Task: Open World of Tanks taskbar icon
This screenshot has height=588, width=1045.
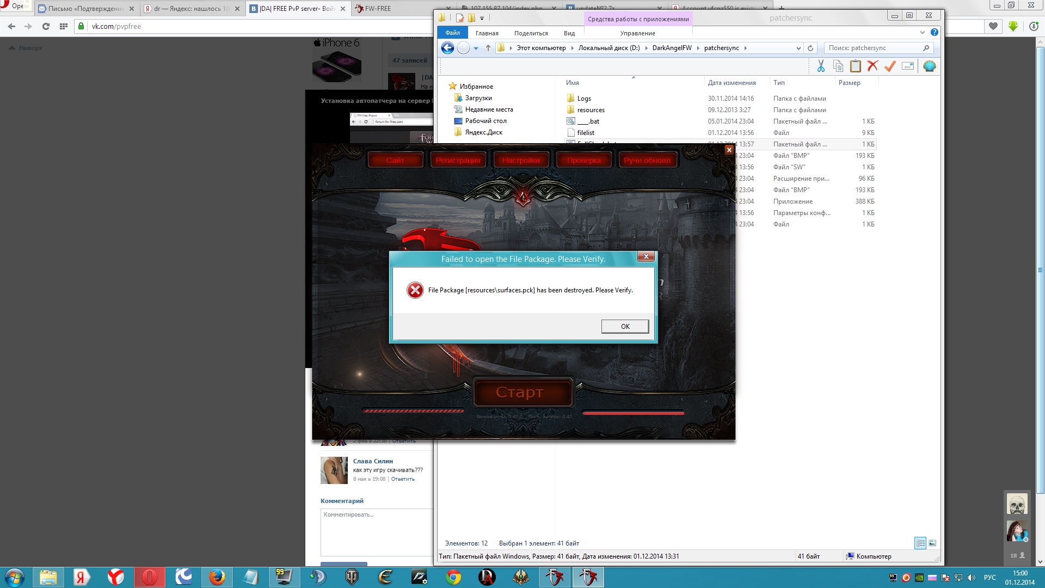Action: [x=352, y=577]
